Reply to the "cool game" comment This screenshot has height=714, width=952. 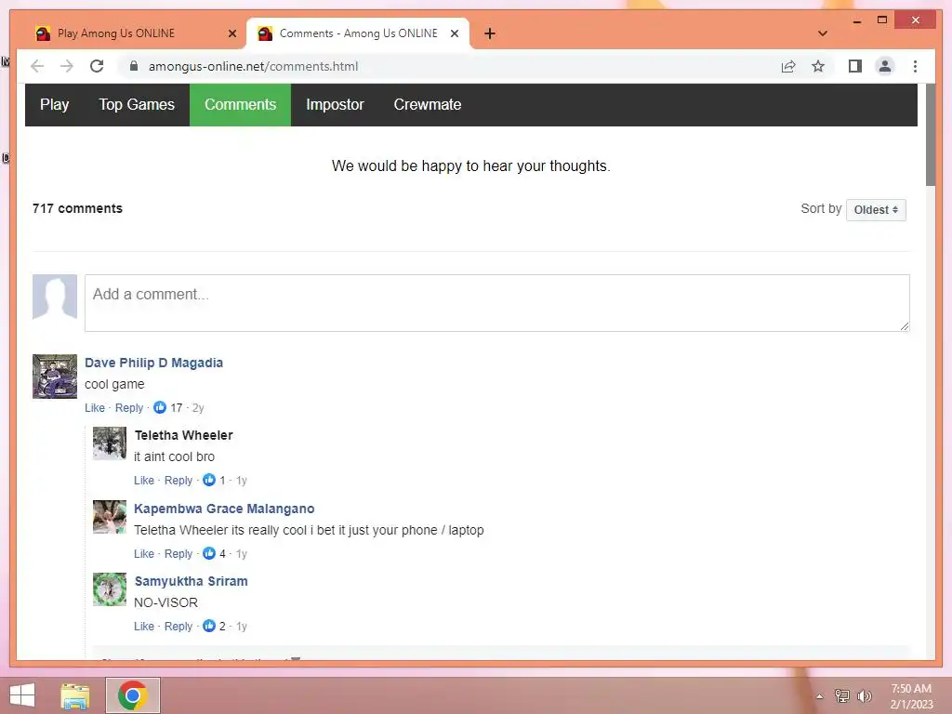coord(129,408)
